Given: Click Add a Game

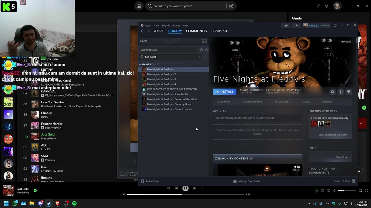Looking at the screenshot, I should pyautogui.click(x=150, y=181).
